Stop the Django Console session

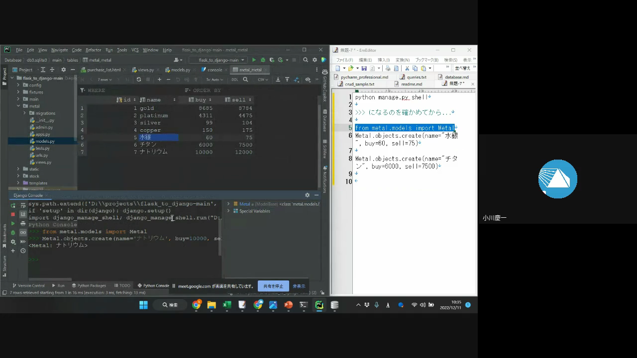pyautogui.click(x=13, y=214)
